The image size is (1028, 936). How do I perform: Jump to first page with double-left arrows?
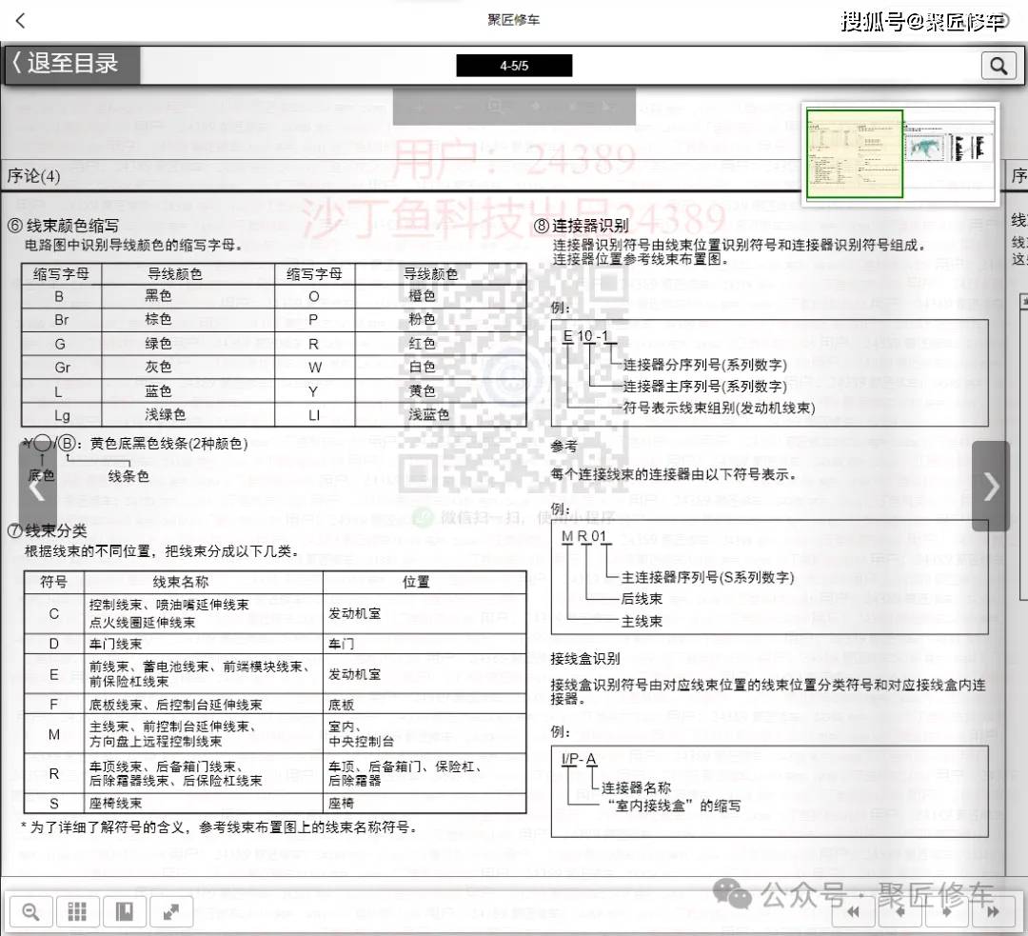854,911
